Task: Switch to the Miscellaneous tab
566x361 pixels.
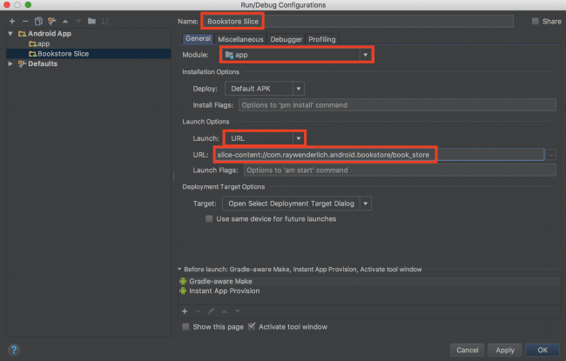Action: click(x=240, y=39)
